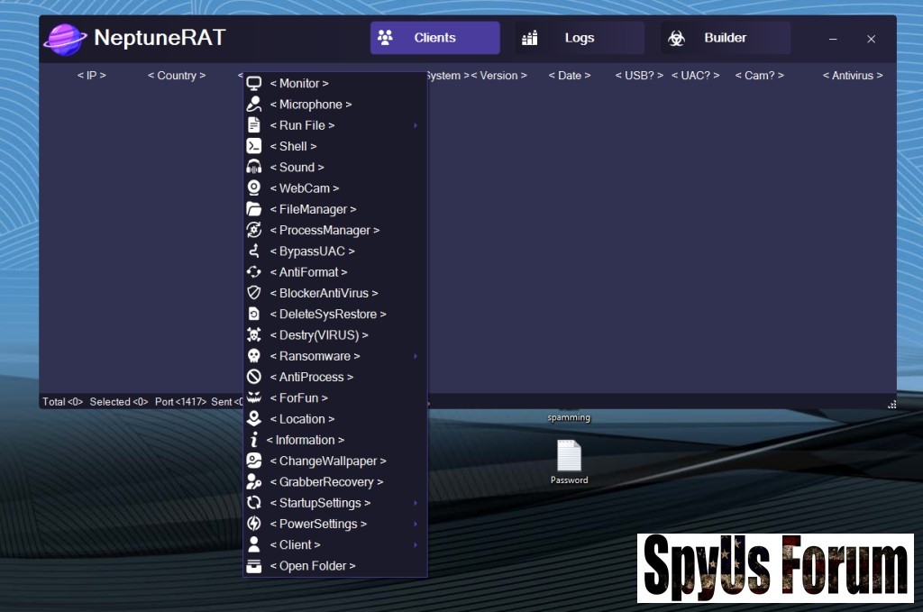Switch to the Logs tab
The image size is (923, 612).
pyautogui.click(x=579, y=38)
